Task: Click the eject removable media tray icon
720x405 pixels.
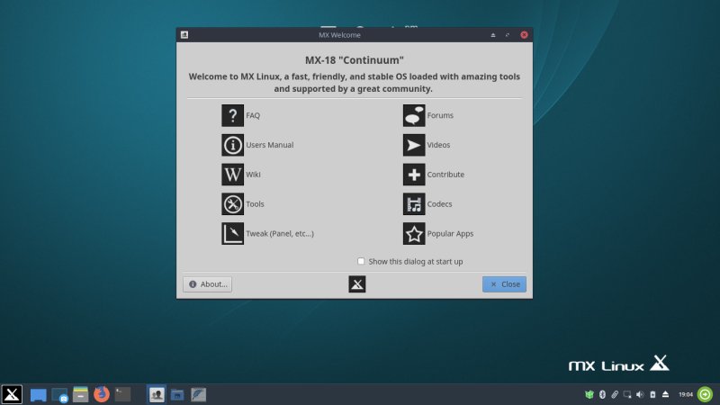Action: pos(665,394)
